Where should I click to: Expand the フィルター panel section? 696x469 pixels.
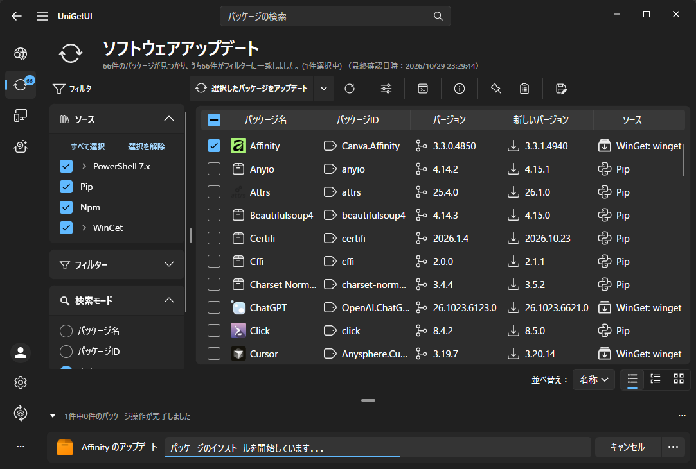(x=117, y=264)
